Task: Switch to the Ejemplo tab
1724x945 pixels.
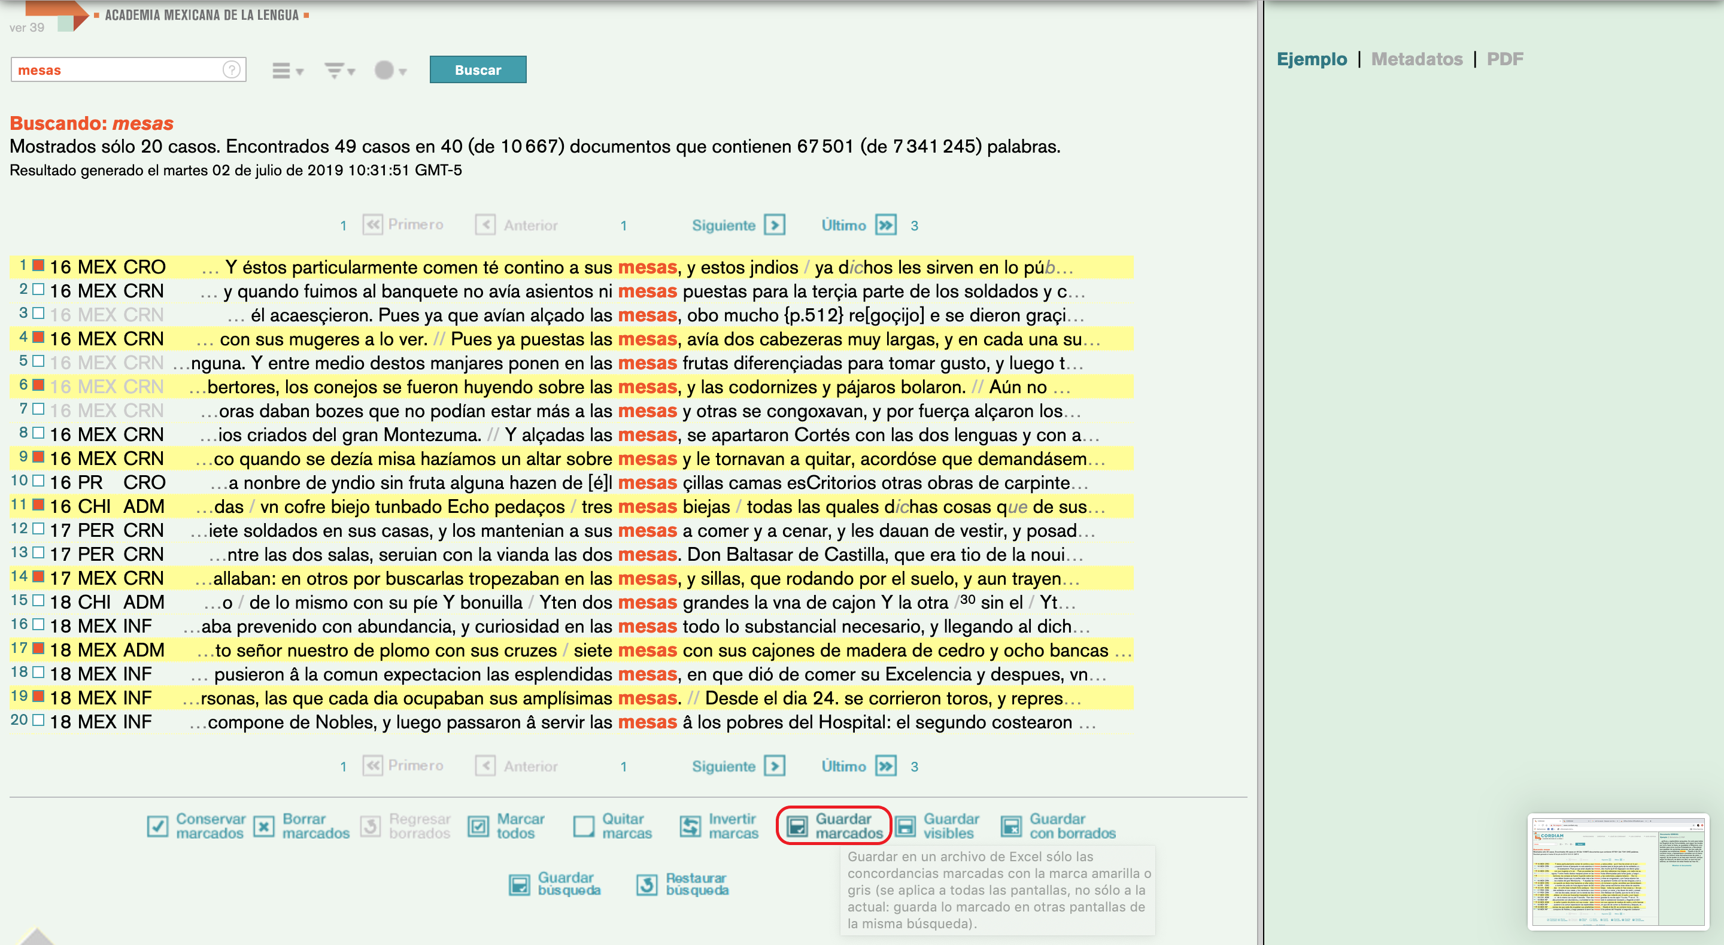Action: pos(1312,59)
